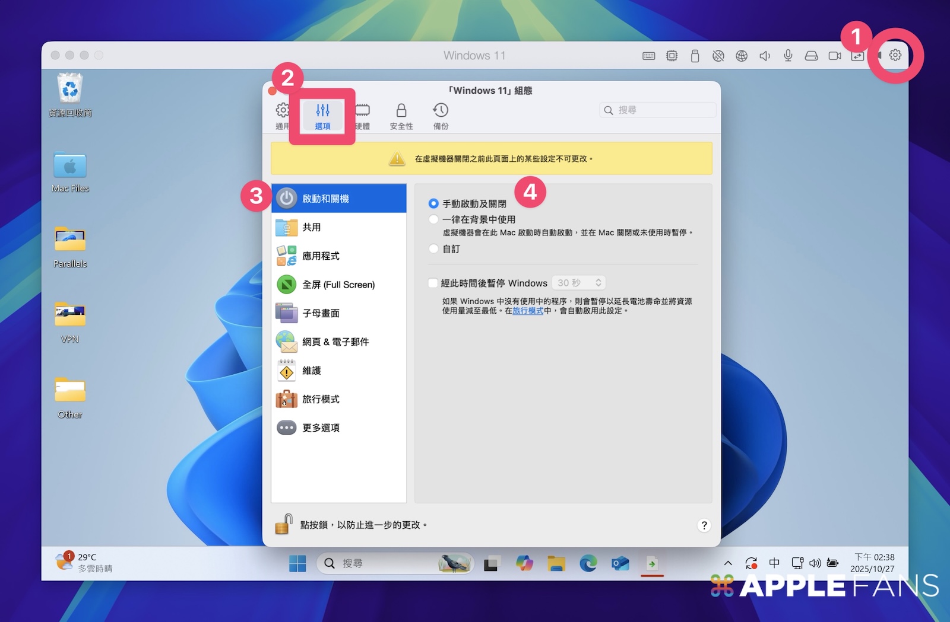Viewport: 950px width, 622px height.
Task: Click the lock icon to prevent changes
Action: point(284,525)
